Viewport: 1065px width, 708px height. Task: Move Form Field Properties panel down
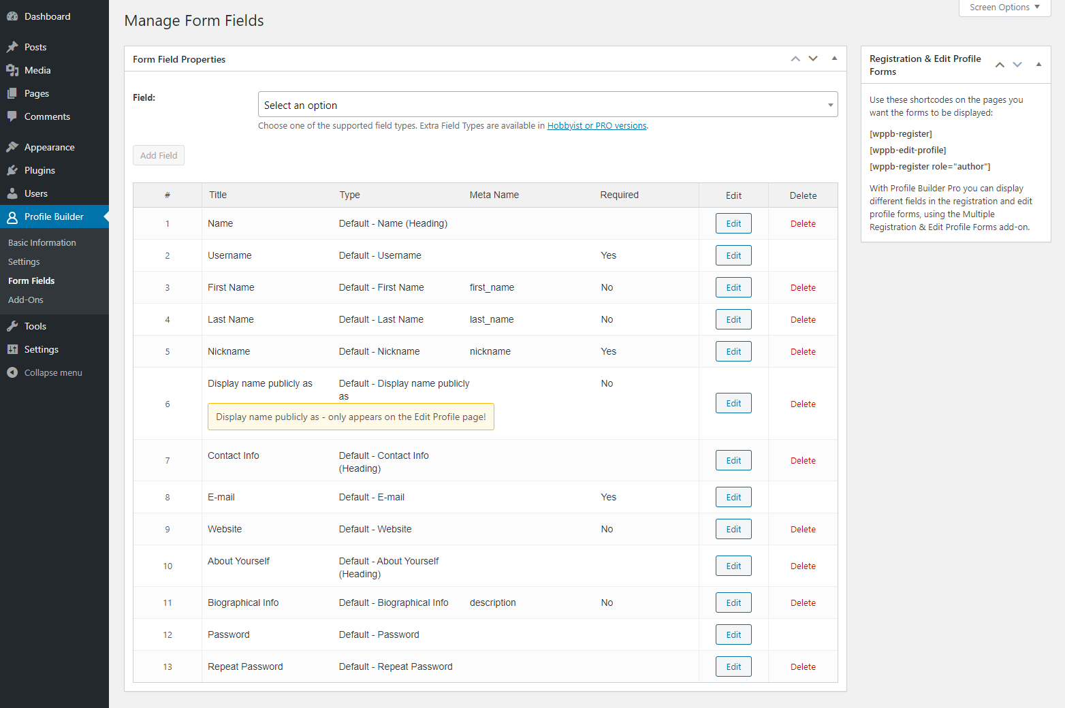(x=813, y=59)
